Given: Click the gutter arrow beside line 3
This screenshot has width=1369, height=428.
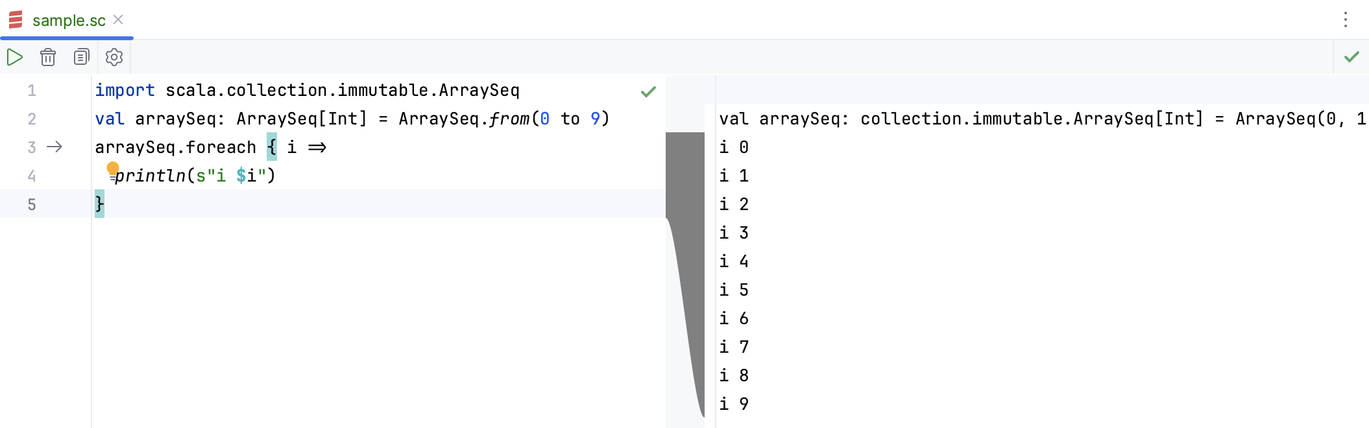Looking at the screenshot, I should [x=55, y=147].
